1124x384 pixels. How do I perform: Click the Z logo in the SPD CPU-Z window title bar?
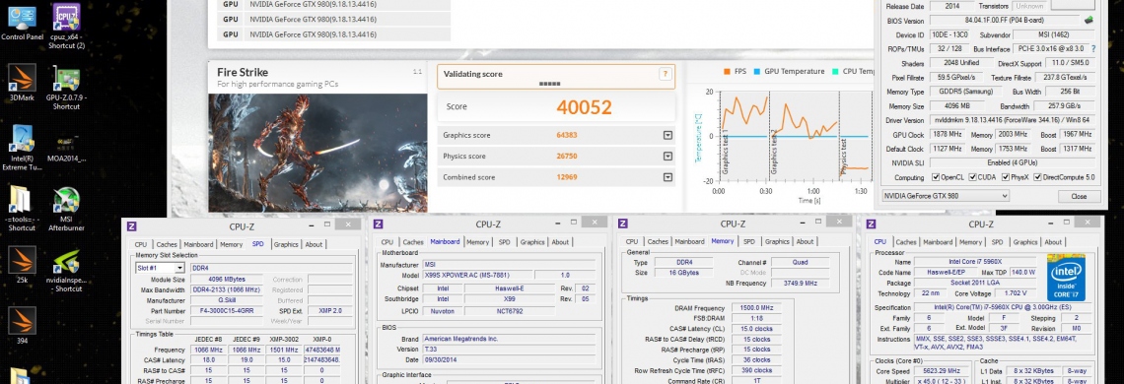click(x=131, y=226)
